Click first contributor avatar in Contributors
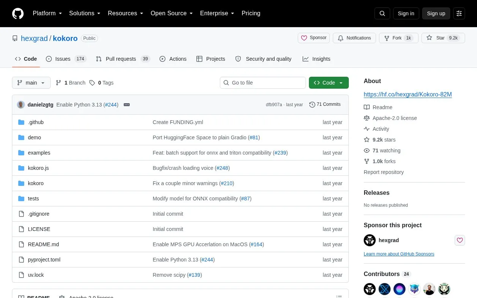The image size is (477, 298). tap(370, 289)
